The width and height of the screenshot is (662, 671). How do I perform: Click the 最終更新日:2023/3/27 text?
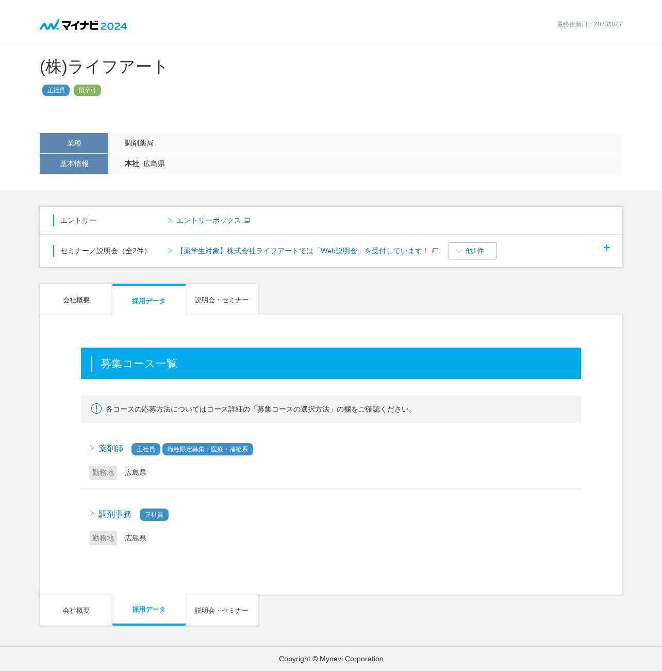(x=589, y=24)
